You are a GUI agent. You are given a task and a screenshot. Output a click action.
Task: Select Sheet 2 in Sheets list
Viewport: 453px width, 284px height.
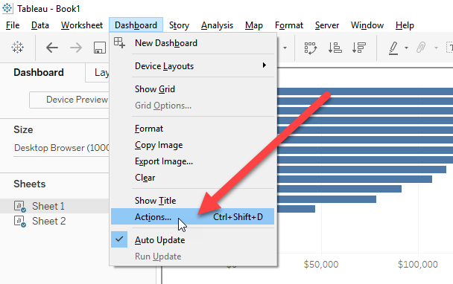[x=49, y=221]
